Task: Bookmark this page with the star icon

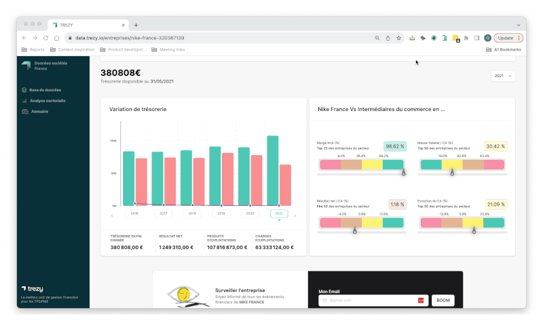Action: 398,38
